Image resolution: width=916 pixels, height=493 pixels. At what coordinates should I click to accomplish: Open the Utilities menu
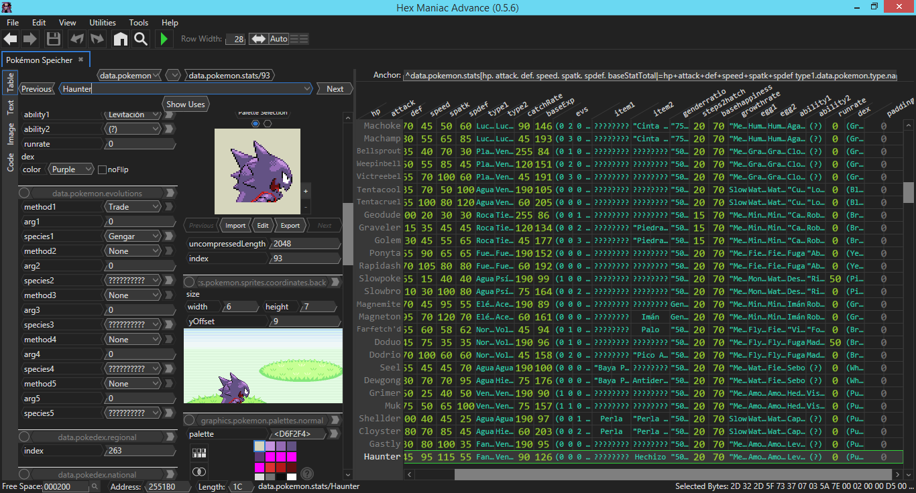pyautogui.click(x=103, y=23)
